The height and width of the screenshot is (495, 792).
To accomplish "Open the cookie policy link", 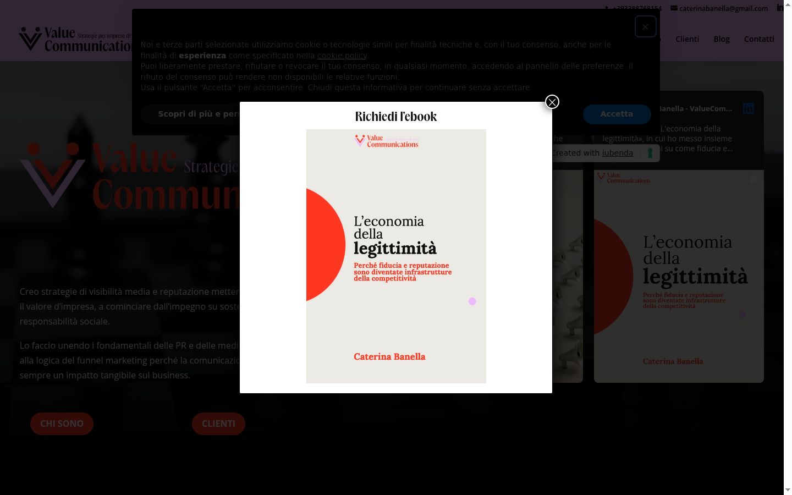I will click(x=342, y=55).
